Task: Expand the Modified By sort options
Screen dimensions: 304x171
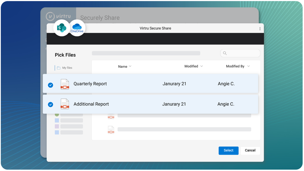Action: pos(249,66)
